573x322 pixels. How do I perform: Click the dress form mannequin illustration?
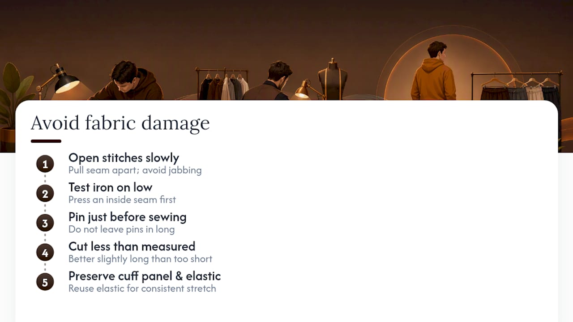pos(333,79)
